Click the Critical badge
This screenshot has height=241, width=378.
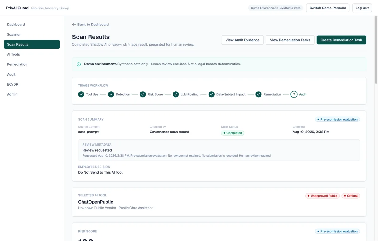351,196
